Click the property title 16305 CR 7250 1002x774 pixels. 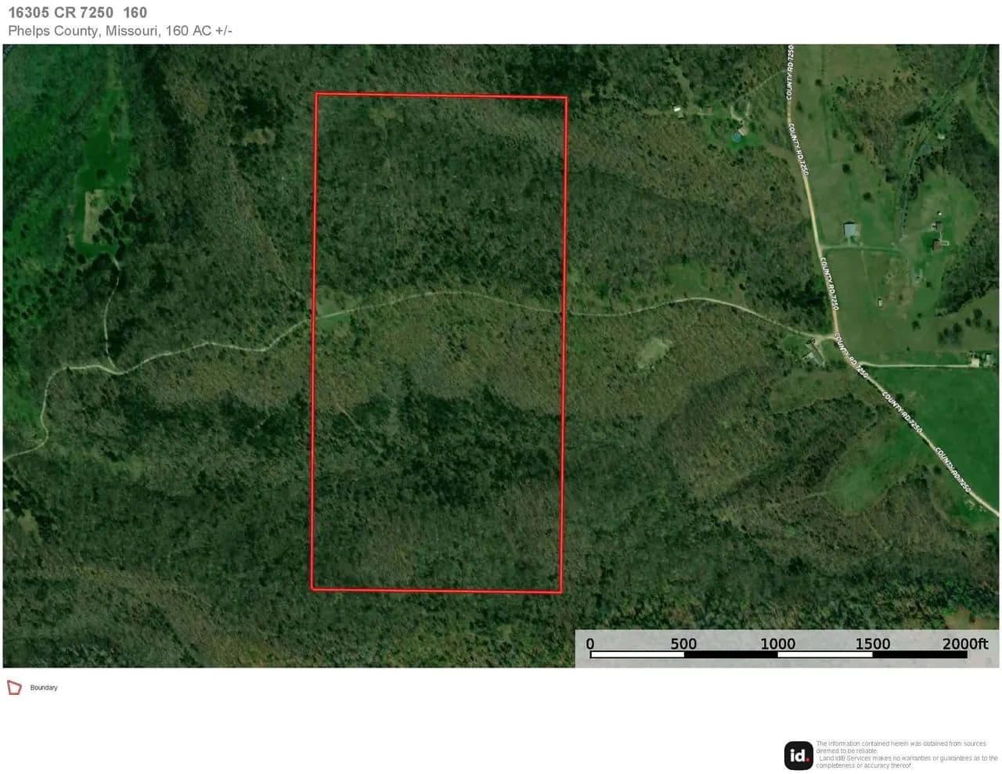coord(77,13)
